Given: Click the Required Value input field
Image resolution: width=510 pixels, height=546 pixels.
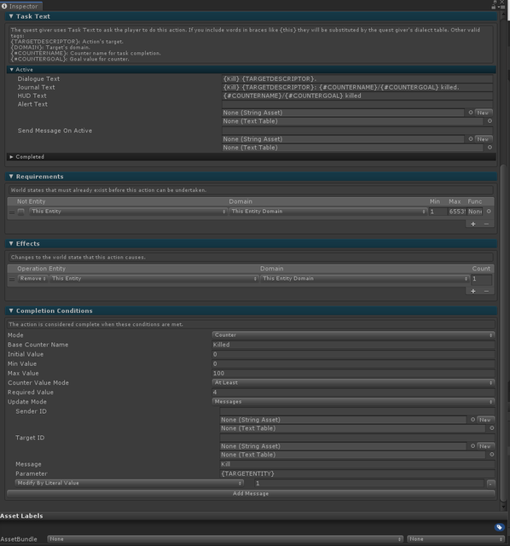Looking at the screenshot, I should pos(353,392).
